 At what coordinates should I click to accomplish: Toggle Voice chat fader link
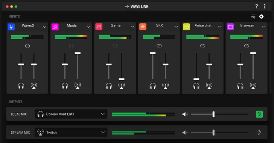point(203,46)
